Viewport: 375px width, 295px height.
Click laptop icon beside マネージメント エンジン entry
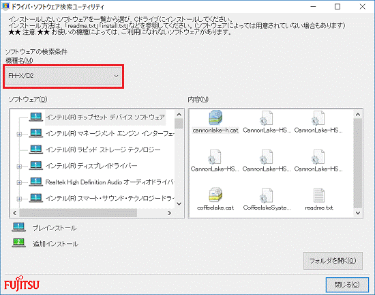(36, 133)
